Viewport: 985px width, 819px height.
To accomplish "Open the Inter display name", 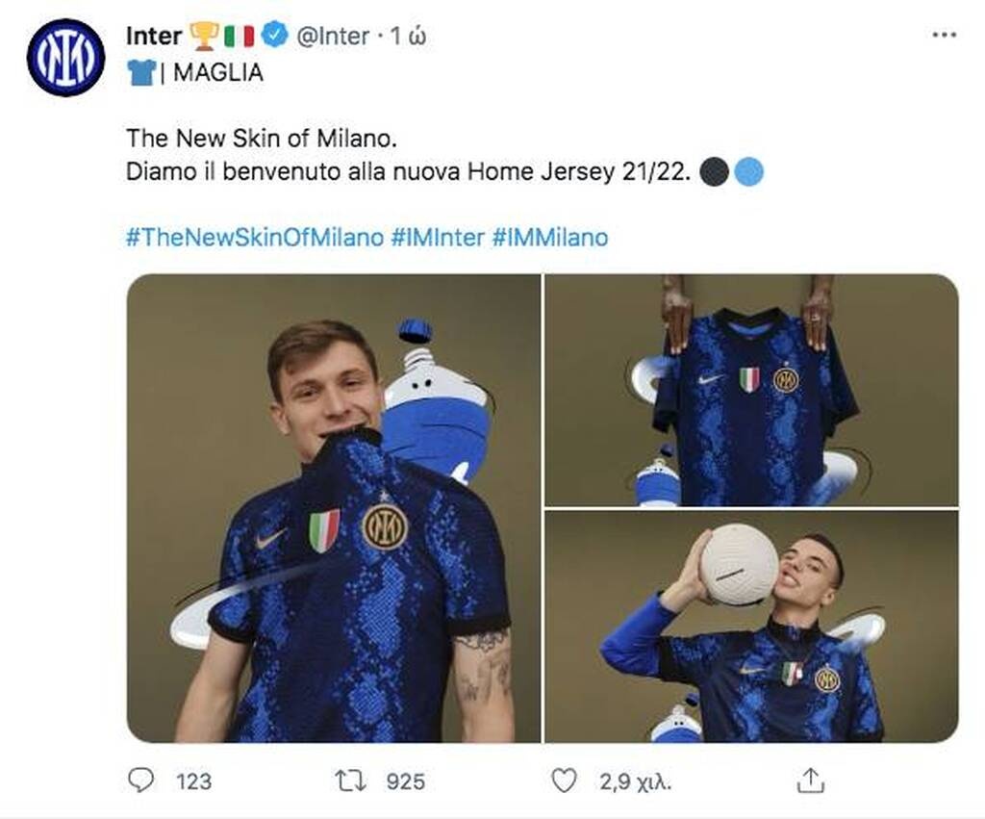I will [x=154, y=37].
